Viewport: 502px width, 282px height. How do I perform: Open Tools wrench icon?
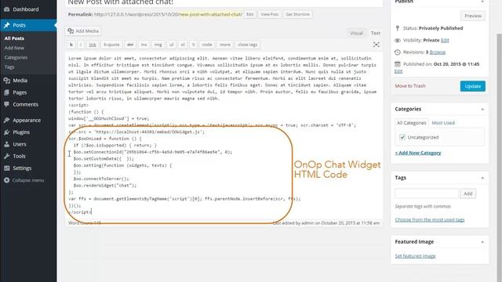(7, 156)
